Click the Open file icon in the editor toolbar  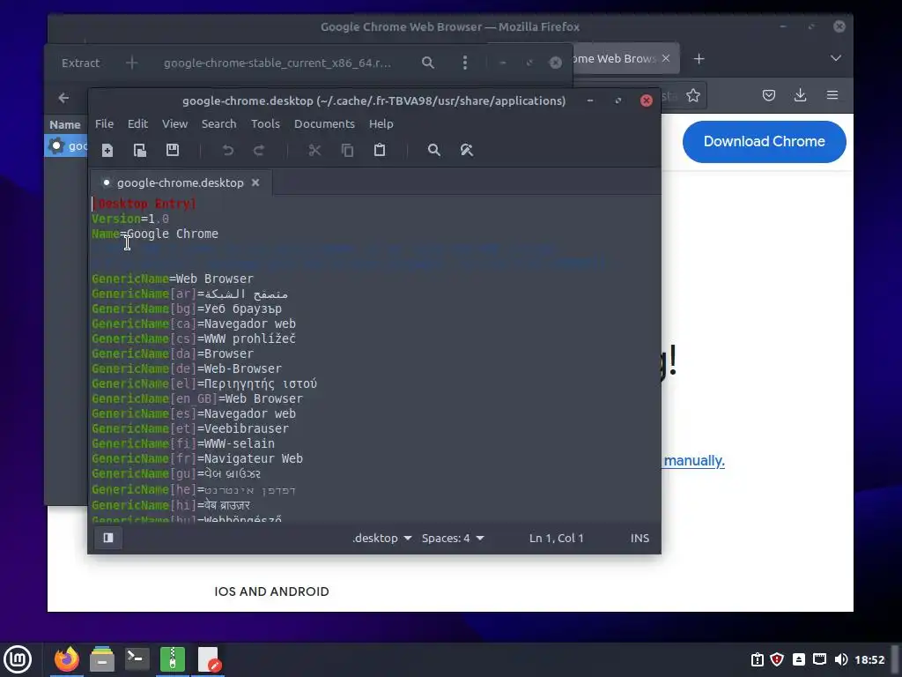[x=140, y=150]
